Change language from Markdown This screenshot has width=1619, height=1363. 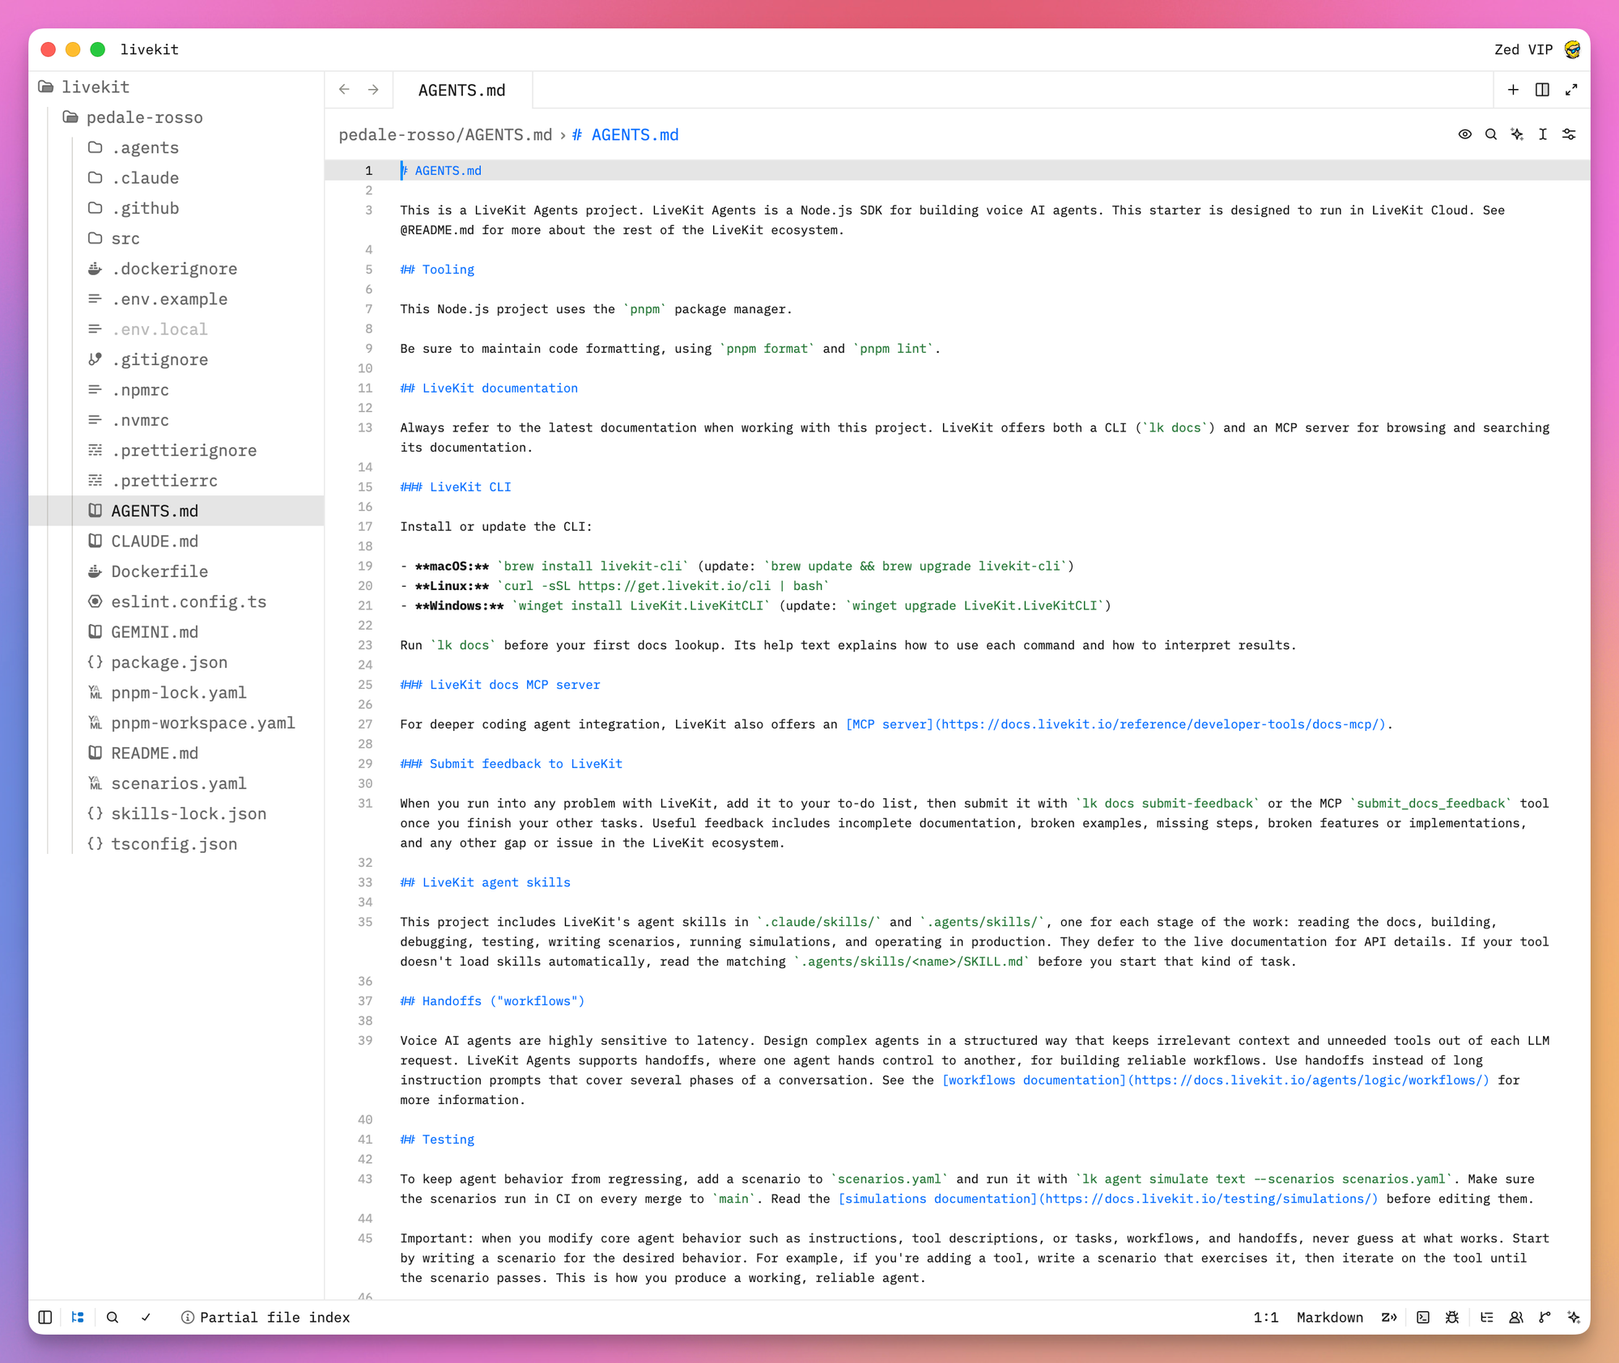pos(1329,1317)
